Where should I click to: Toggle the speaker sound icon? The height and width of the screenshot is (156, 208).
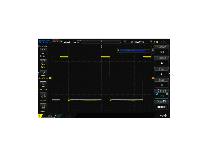(x=166, y=116)
